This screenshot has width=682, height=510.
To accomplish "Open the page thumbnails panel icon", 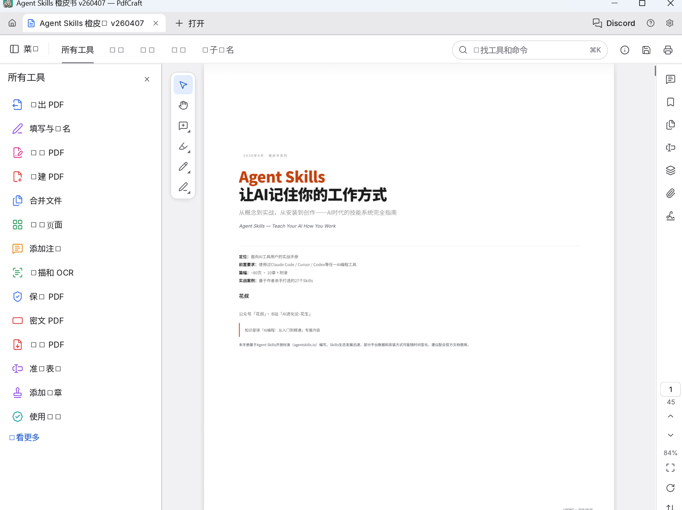I will click(670, 125).
